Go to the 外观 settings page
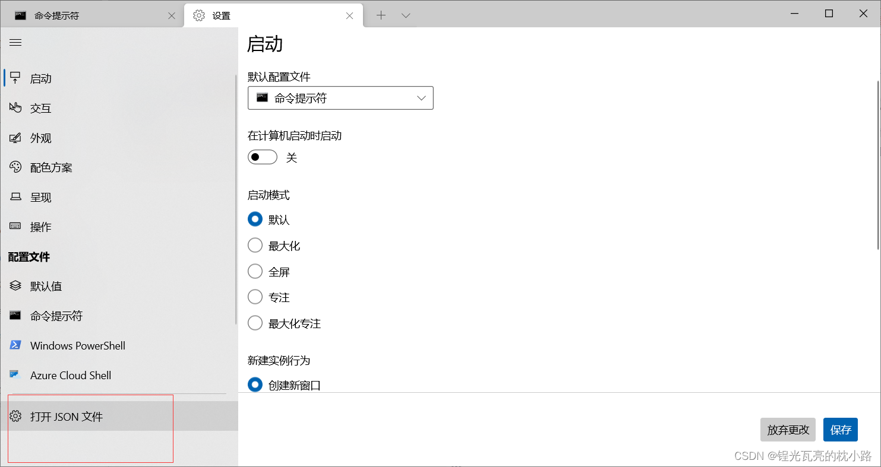The height and width of the screenshot is (467, 881). (x=119, y=138)
